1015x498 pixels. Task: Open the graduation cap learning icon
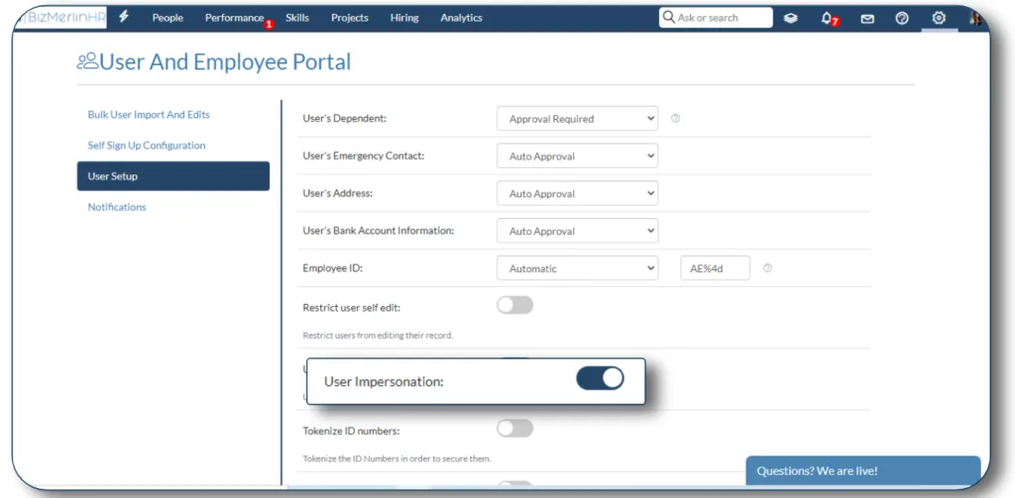(790, 18)
